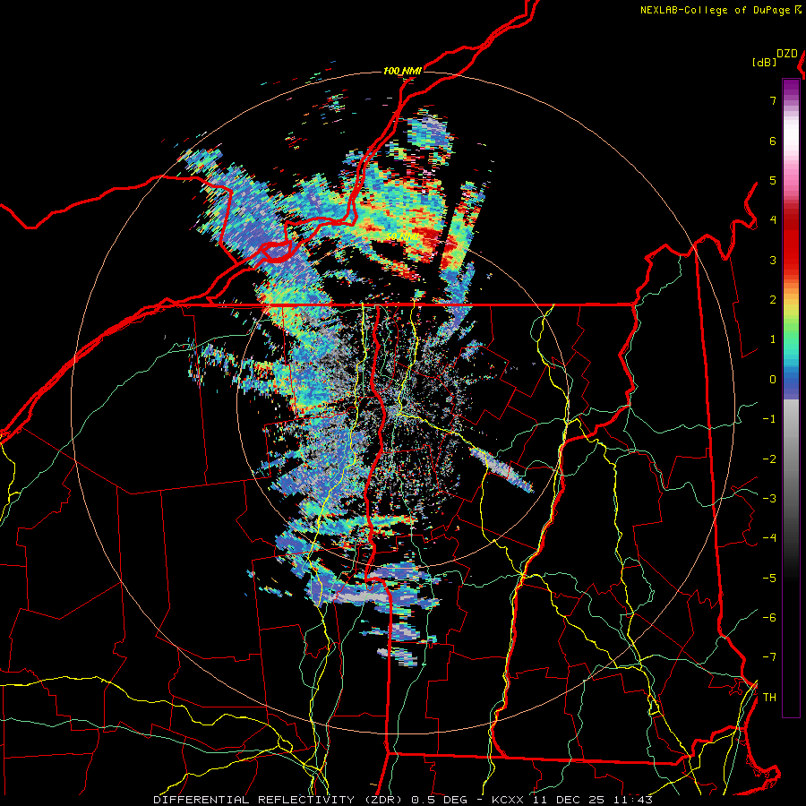Image resolution: width=806 pixels, height=806 pixels.
Task: Click the 2 value on color scale
Action: tap(773, 300)
